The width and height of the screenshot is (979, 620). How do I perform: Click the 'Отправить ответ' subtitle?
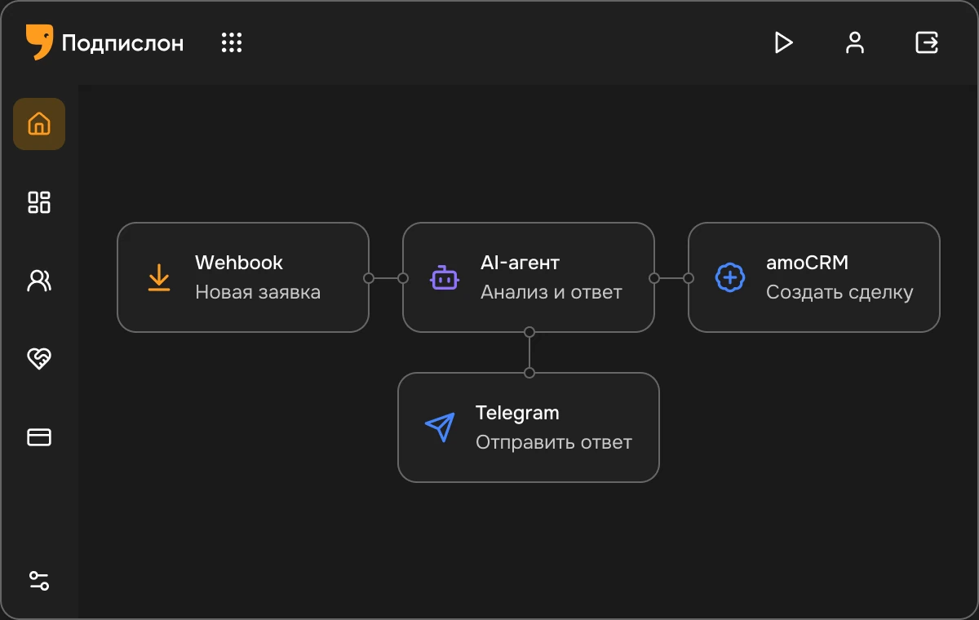[554, 443]
